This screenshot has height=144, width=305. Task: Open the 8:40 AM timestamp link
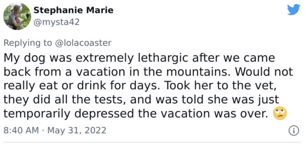(x=21, y=130)
